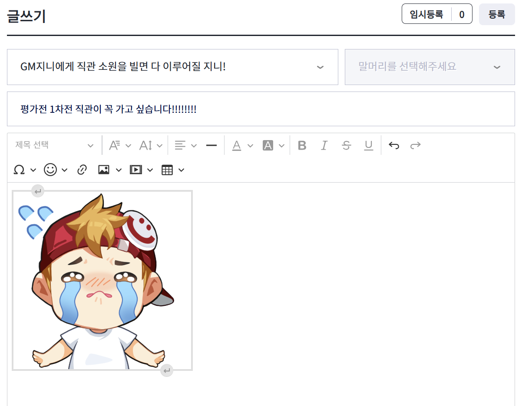Click the 임시등록 draft save button
The height and width of the screenshot is (406, 522).
point(426,14)
